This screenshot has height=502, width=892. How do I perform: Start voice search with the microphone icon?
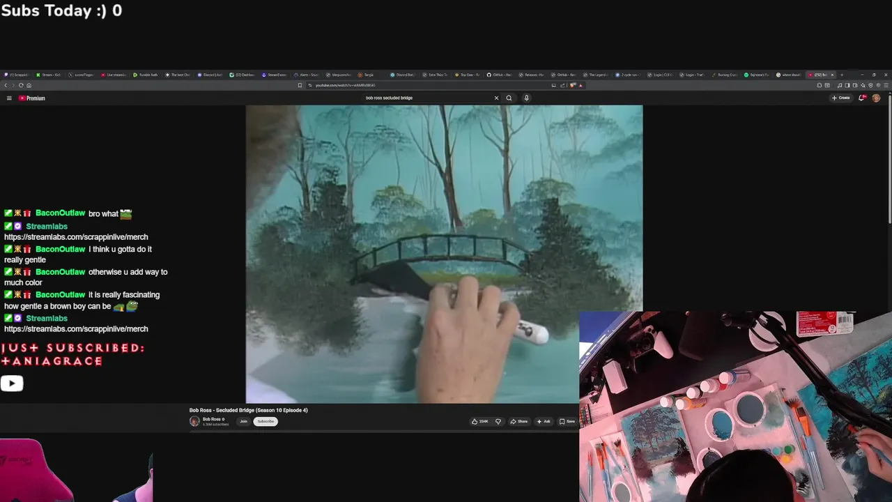pyautogui.click(x=526, y=98)
